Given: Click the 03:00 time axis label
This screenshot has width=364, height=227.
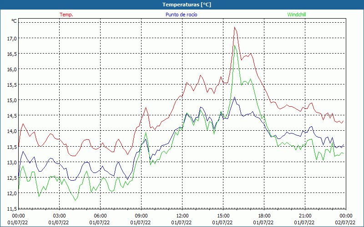Looking at the screenshot, I should [x=60, y=216].
